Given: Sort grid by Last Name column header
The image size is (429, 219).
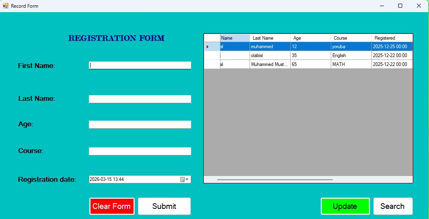Looking at the screenshot, I should pyautogui.click(x=269, y=38).
